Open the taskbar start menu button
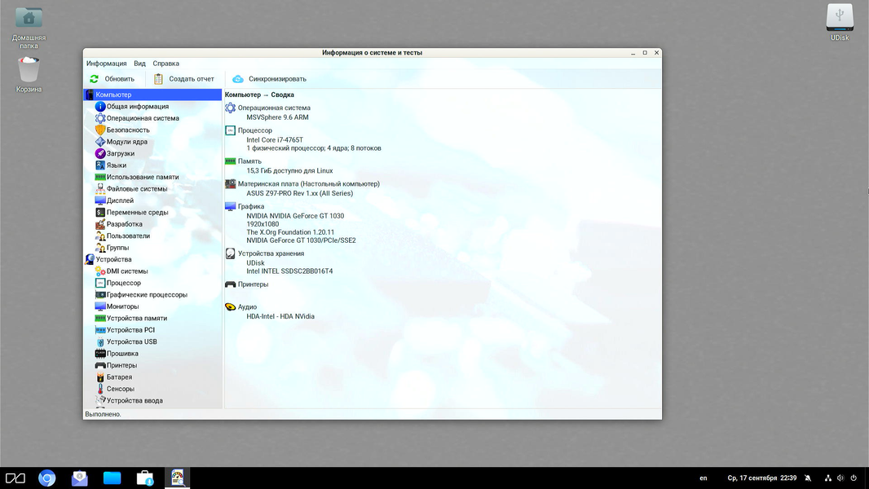 coord(15,478)
